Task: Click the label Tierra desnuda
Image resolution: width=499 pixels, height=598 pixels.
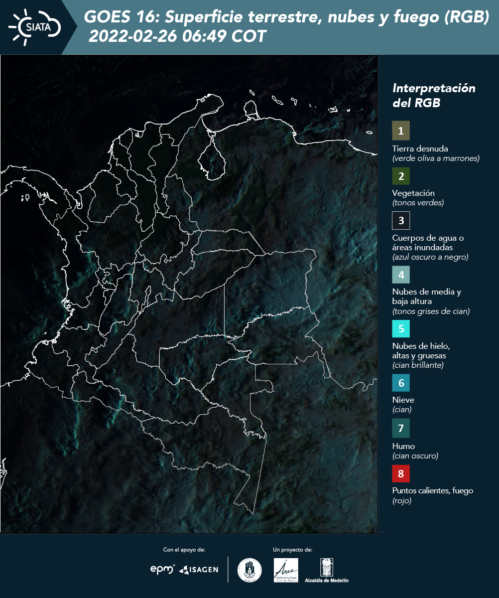Action: (x=420, y=149)
